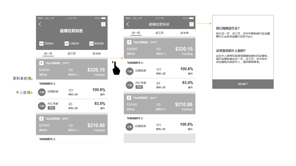Select 近一月 tab on middle phone
The image size is (296, 166).
[136, 33]
